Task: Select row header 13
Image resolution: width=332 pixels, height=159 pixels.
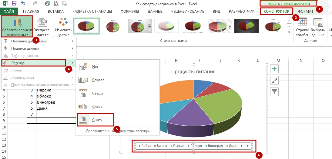Action: [x=4, y=145]
